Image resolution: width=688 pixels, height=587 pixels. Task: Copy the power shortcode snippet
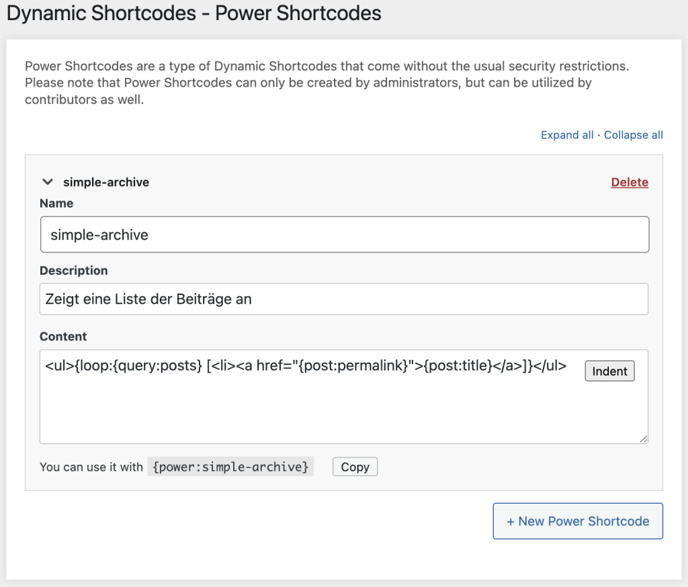(x=355, y=466)
